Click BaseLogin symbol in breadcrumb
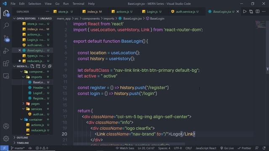269x151 pixels. (x=155, y=18)
